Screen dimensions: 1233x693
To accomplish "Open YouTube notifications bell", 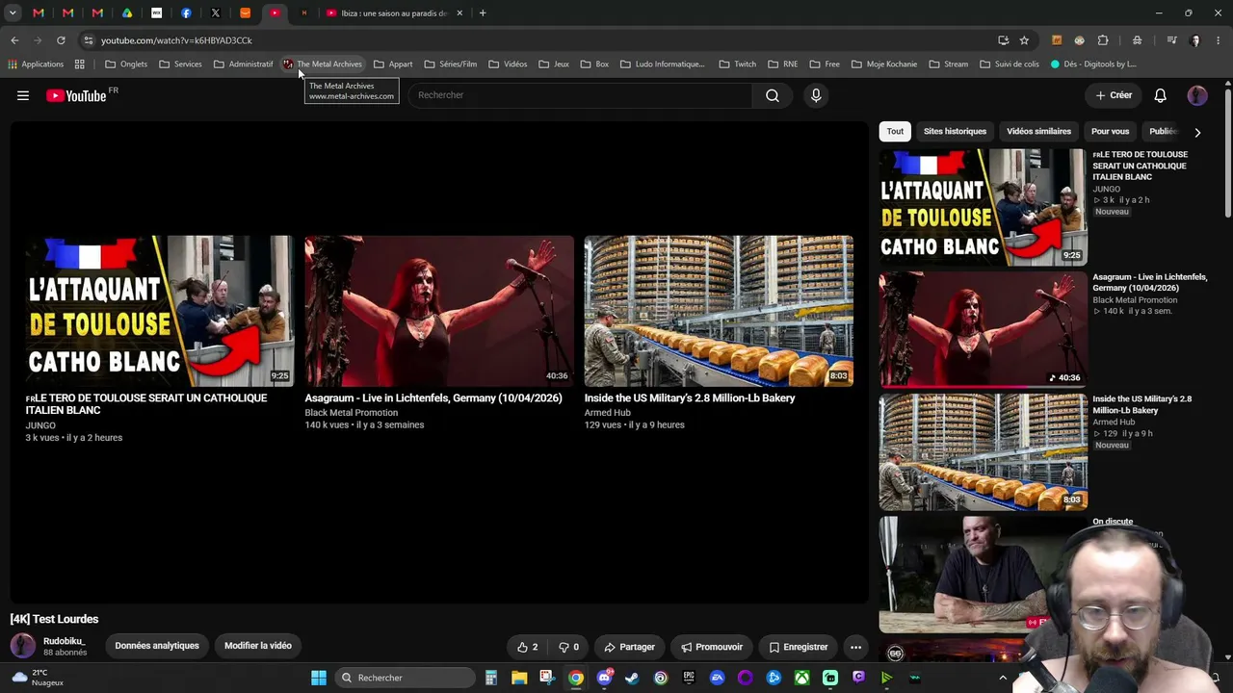I will [x=1161, y=95].
